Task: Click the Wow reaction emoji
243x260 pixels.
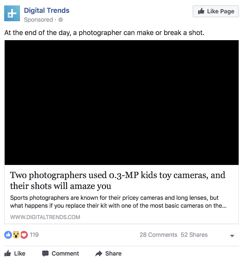Action: point(16,235)
